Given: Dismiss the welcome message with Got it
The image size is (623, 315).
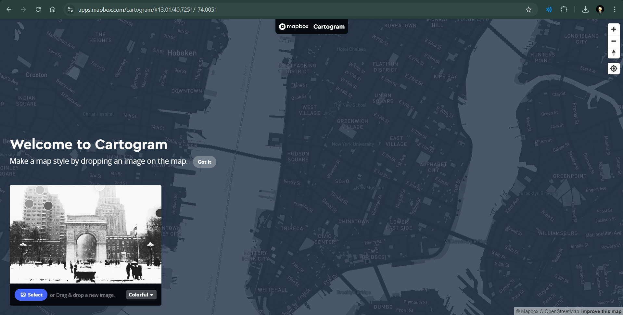Looking at the screenshot, I should 204,162.
